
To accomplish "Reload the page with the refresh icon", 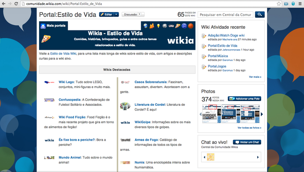I will click(x=17, y=3).
